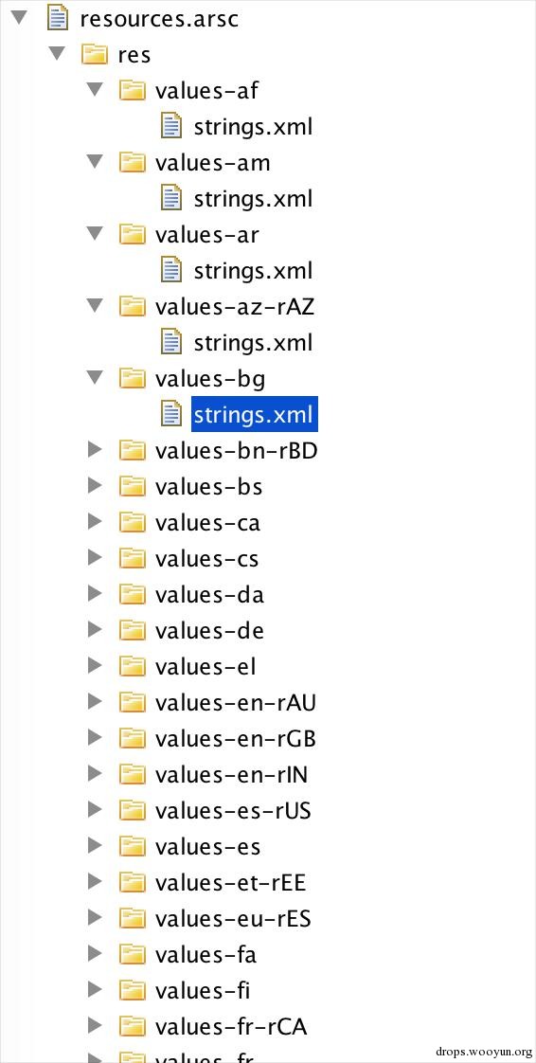The height and width of the screenshot is (1063, 536).
Task: Click the values-af folder icon
Action: (x=133, y=90)
